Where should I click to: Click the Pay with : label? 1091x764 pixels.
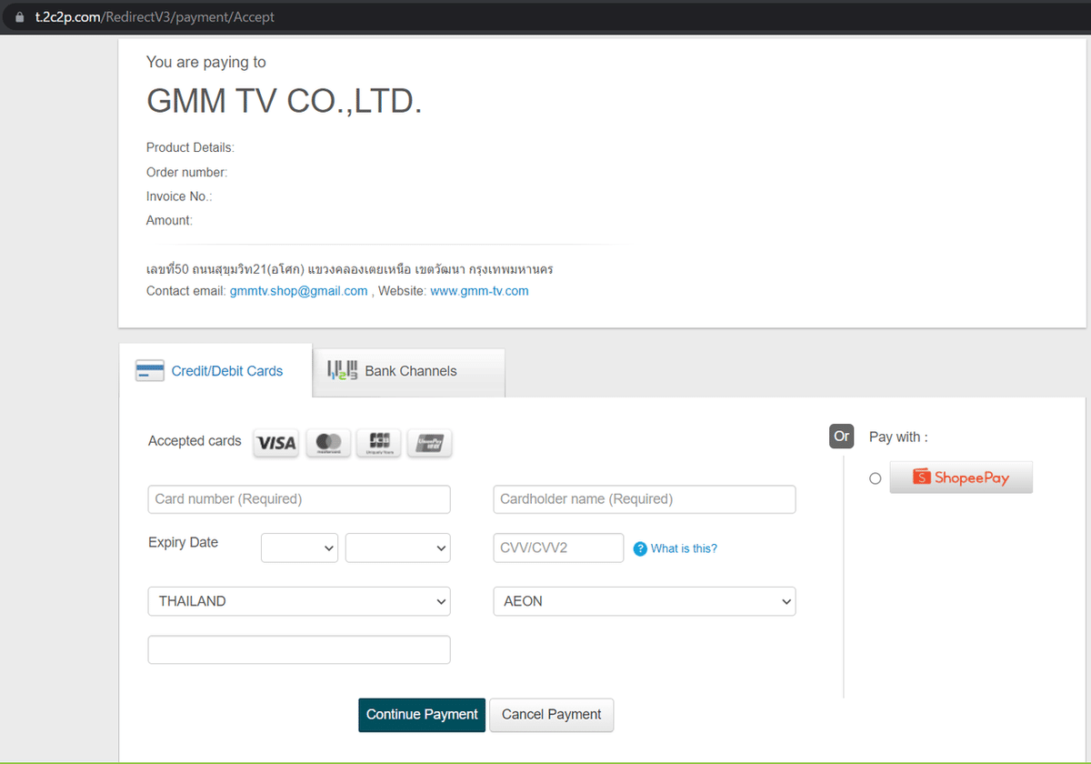click(898, 437)
